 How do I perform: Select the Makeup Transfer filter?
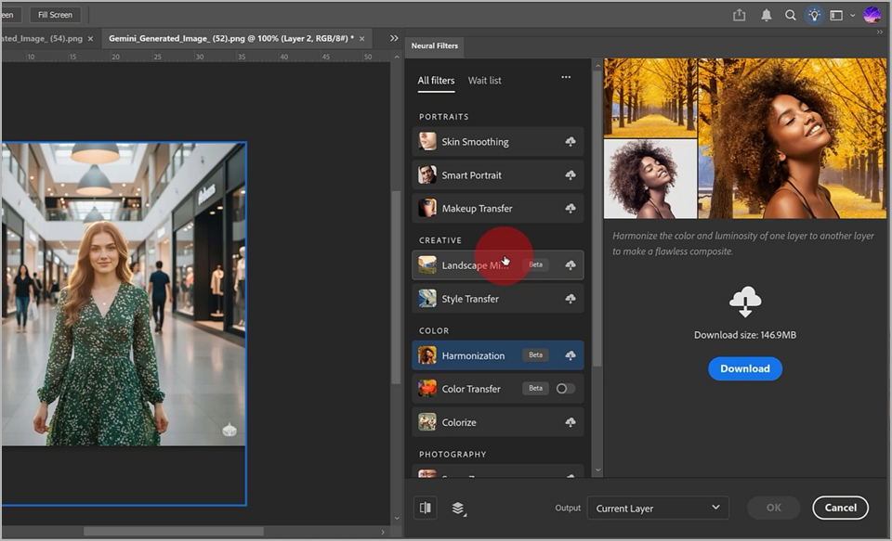click(498, 209)
